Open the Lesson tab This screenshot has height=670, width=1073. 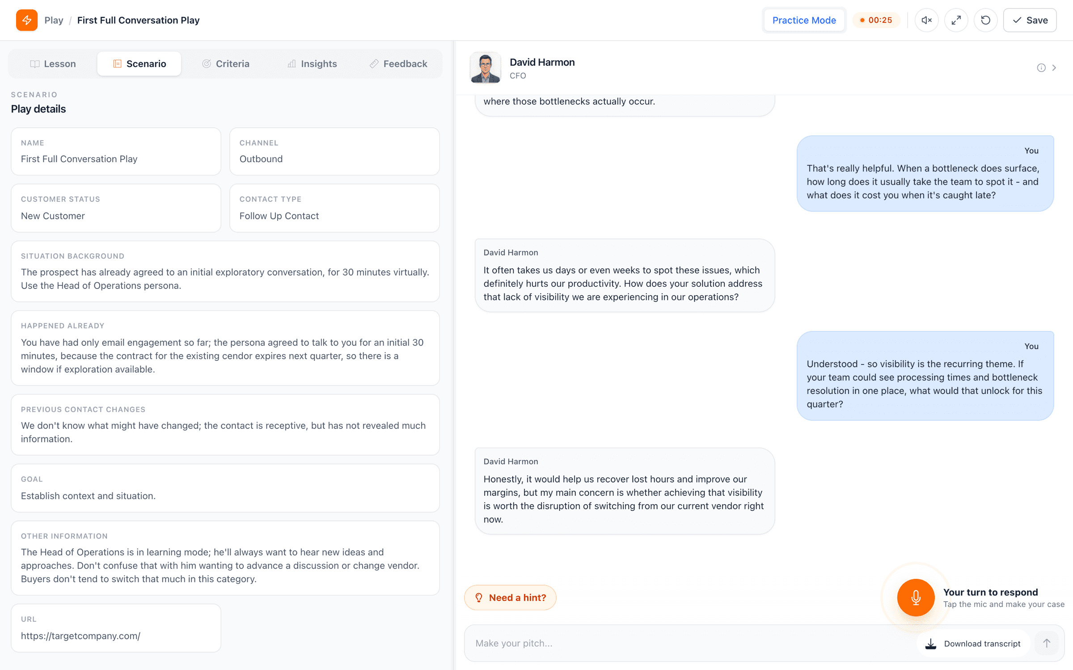pyautogui.click(x=53, y=63)
